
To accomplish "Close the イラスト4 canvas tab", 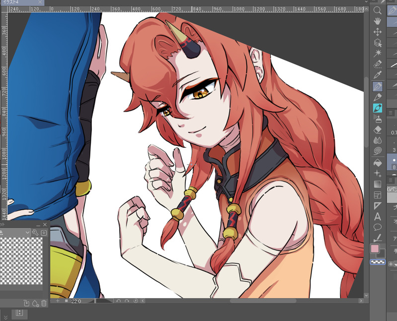I will 40,2.
